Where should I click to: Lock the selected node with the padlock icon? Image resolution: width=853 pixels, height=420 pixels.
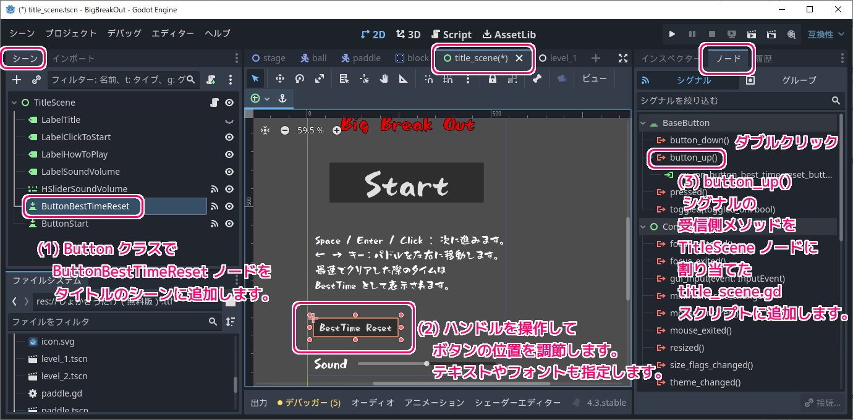(x=493, y=78)
